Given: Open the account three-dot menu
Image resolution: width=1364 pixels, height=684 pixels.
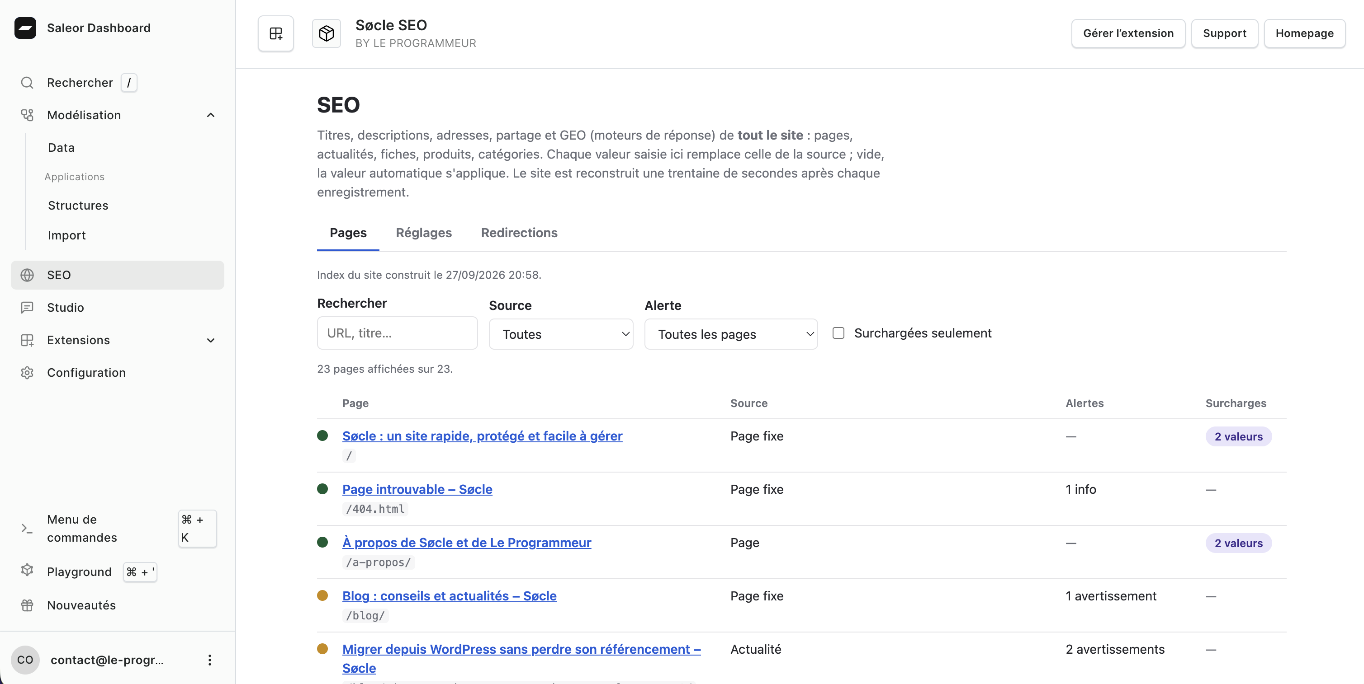Looking at the screenshot, I should [x=210, y=660].
